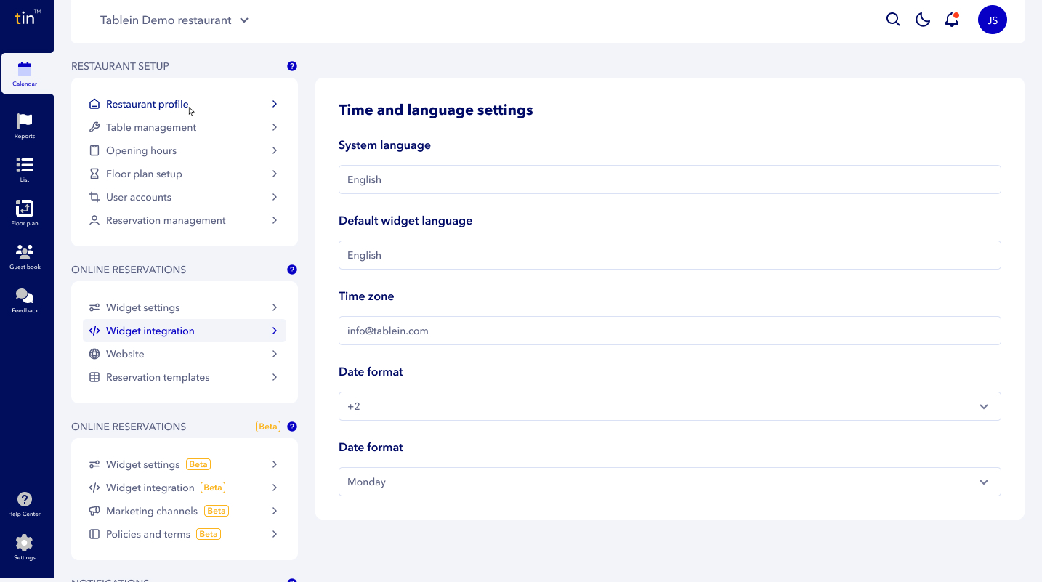Click info@tablein.com input field
The width and height of the screenshot is (1042, 582).
[x=669, y=331]
